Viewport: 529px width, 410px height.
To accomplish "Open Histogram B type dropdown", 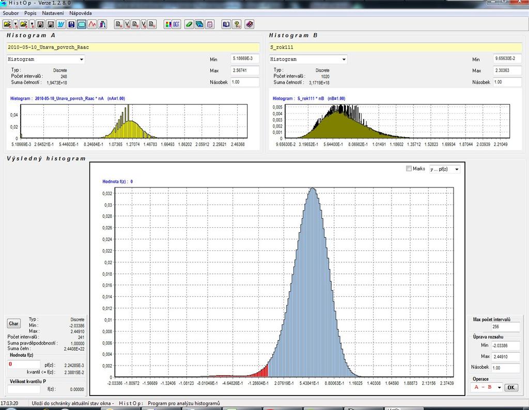I will tap(308, 59).
